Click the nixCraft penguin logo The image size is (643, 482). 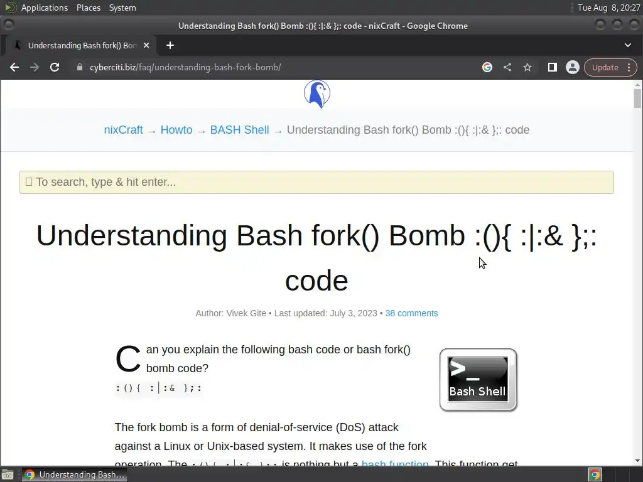point(317,94)
